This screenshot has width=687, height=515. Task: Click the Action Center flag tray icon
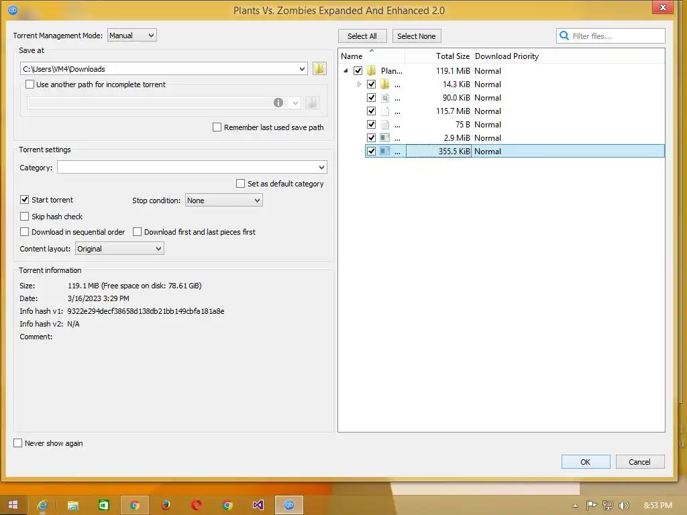[591, 506]
